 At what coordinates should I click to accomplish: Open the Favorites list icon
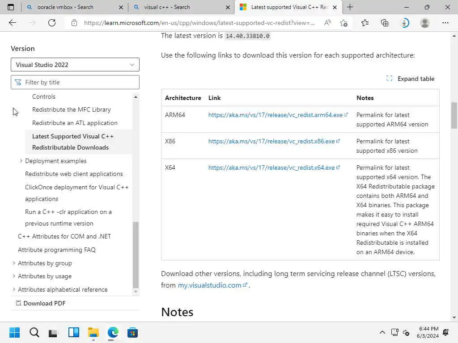point(365,23)
